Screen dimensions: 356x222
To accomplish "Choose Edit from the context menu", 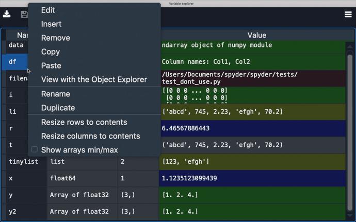I will (x=48, y=10).
